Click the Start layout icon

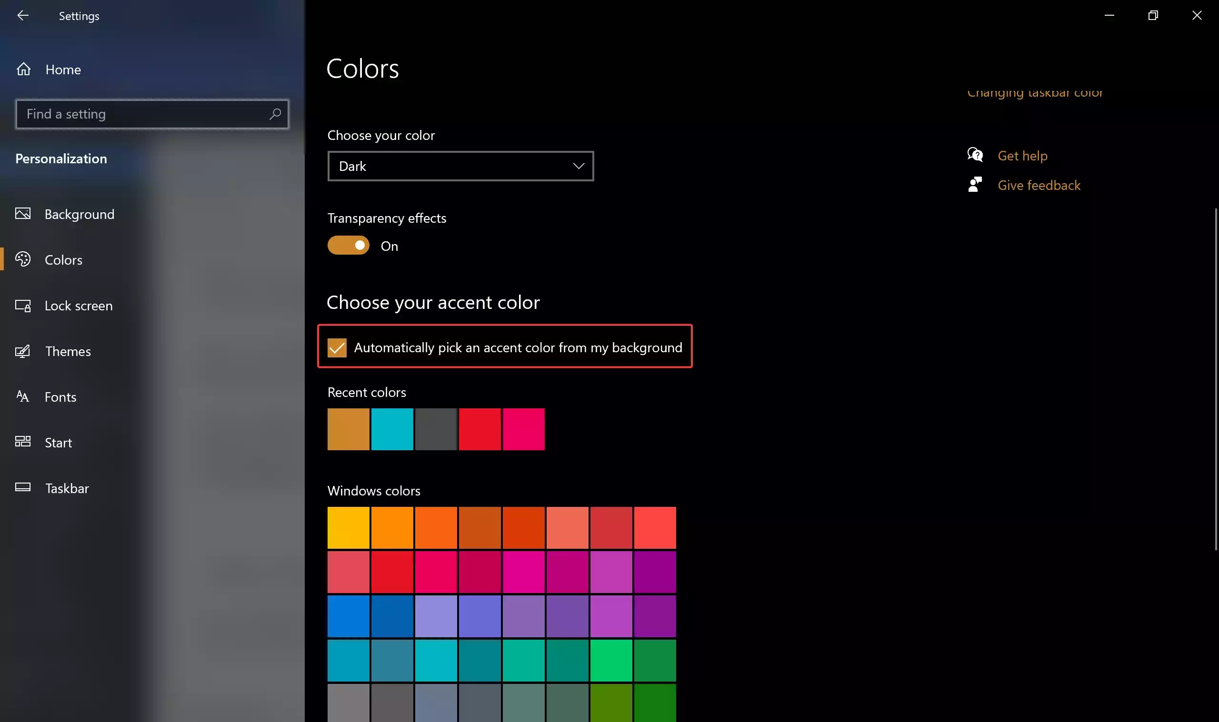click(x=22, y=442)
